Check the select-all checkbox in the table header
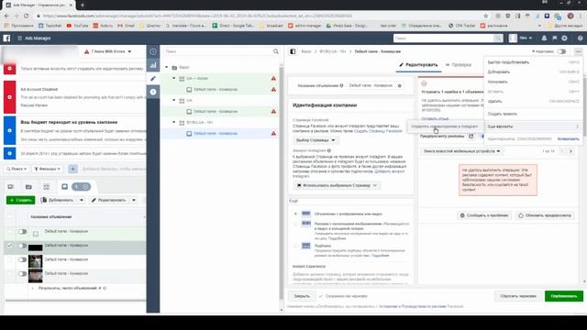This screenshot has width=587, height=330. tap(10, 216)
